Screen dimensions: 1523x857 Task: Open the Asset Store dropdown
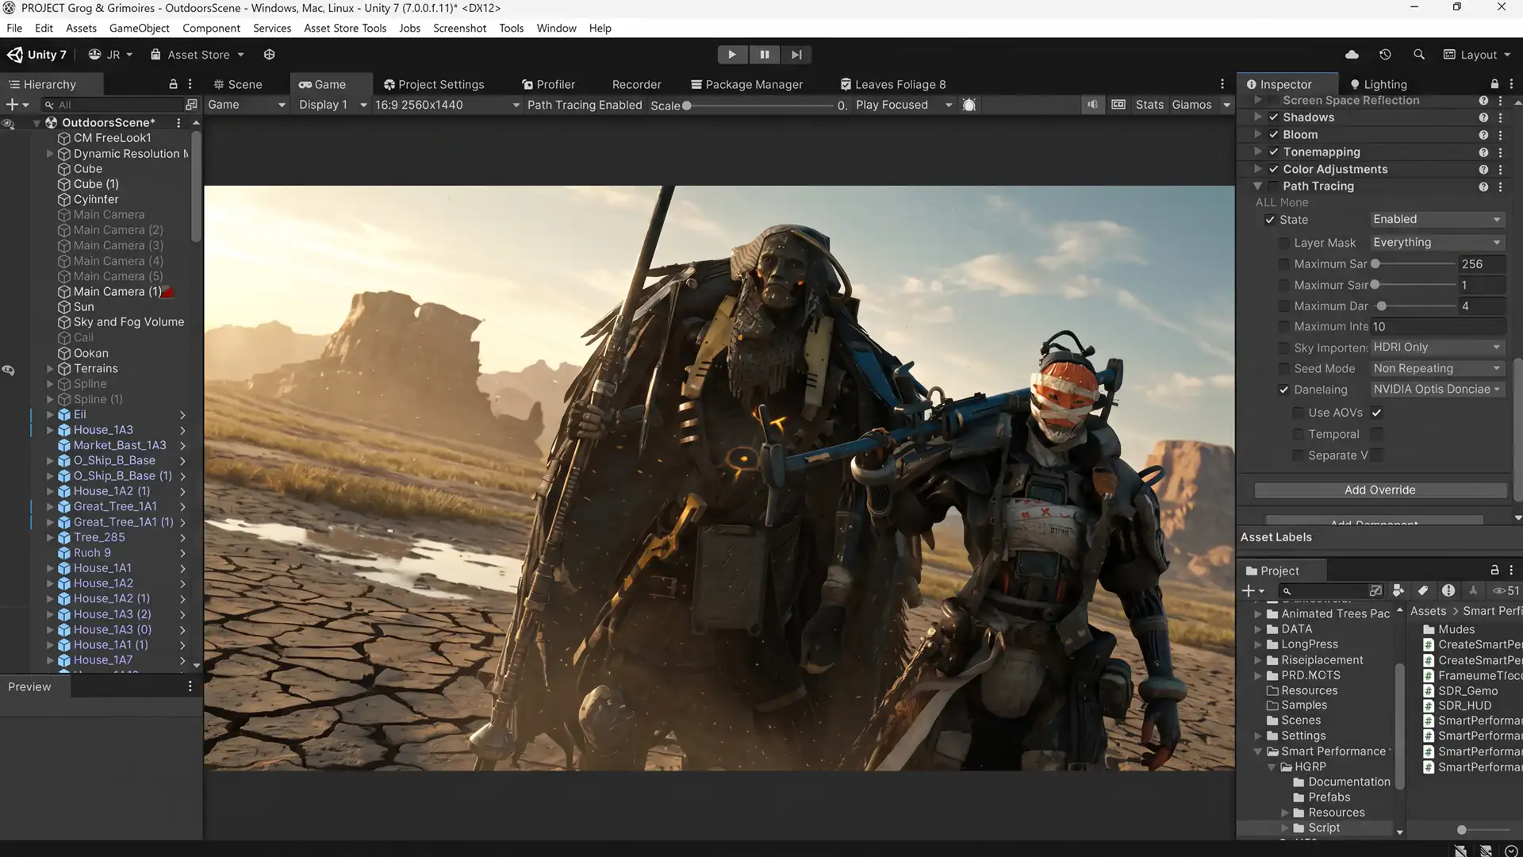pyautogui.click(x=197, y=55)
